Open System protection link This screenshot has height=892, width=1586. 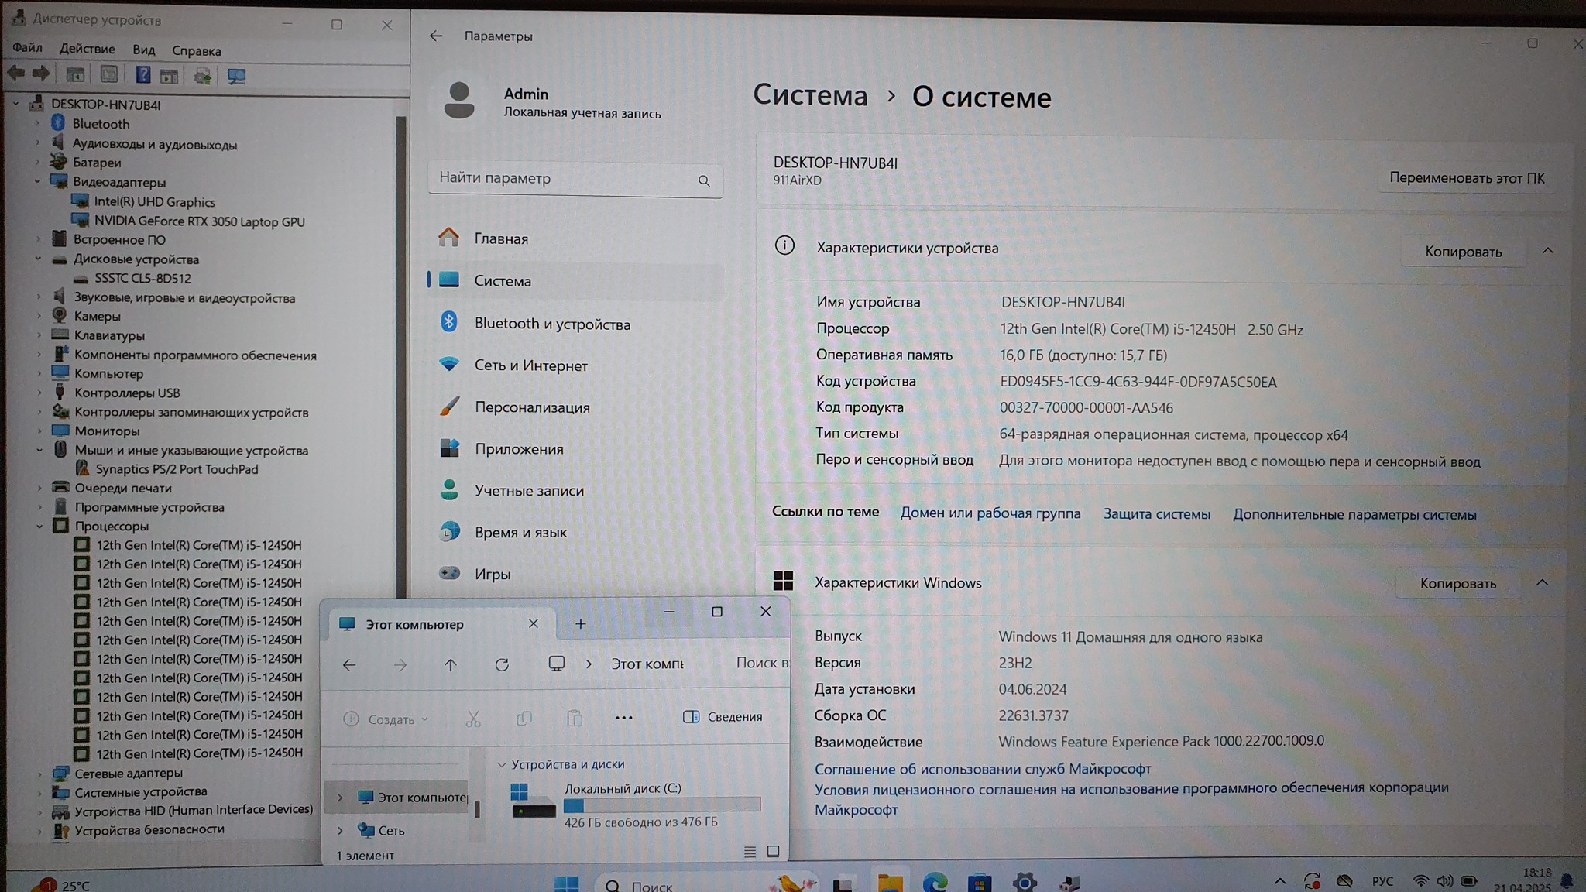click(x=1156, y=514)
